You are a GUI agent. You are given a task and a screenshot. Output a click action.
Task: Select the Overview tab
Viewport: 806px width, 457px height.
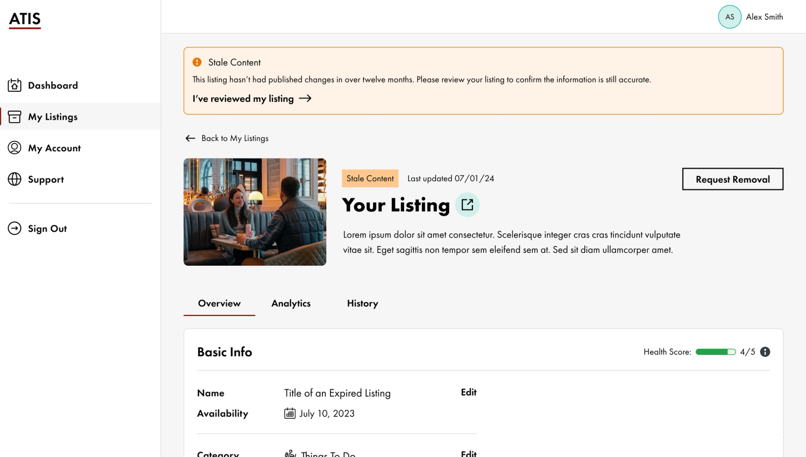click(x=219, y=303)
